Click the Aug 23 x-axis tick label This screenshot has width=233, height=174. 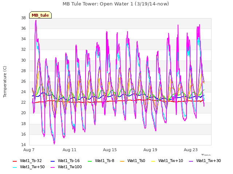pos(191,150)
